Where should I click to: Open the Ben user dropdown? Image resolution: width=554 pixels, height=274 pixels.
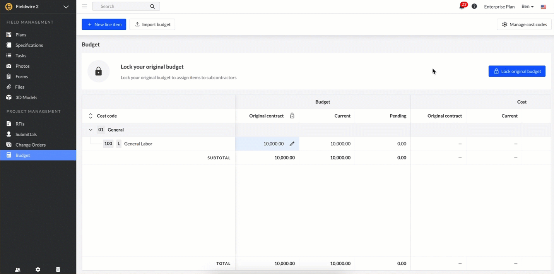(x=527, y=7)
